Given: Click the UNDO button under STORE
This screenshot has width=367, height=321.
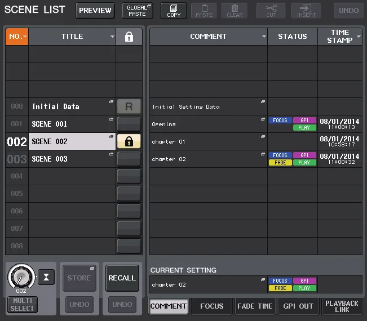Looking at the screenshot, I should pos(79,305).
